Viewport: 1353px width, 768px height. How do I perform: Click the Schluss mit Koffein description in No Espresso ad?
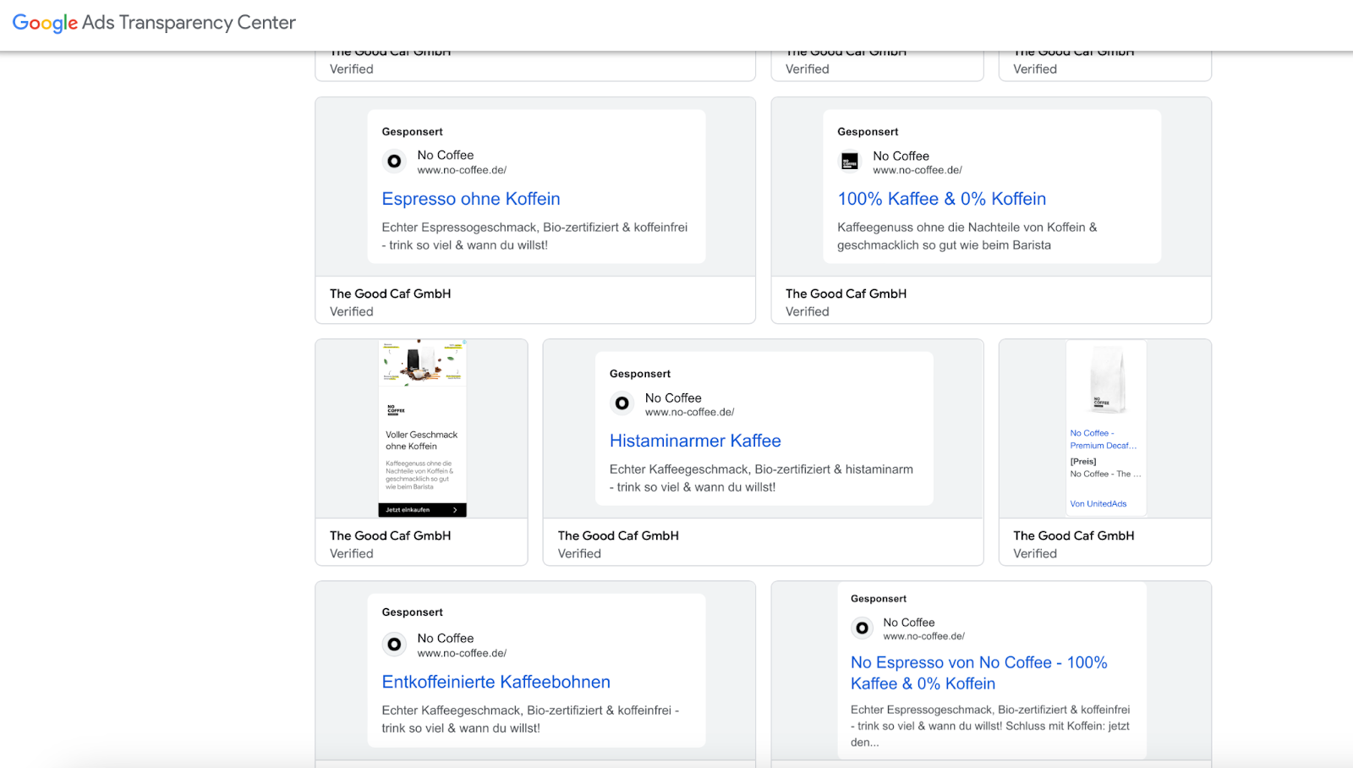point(990,726)
